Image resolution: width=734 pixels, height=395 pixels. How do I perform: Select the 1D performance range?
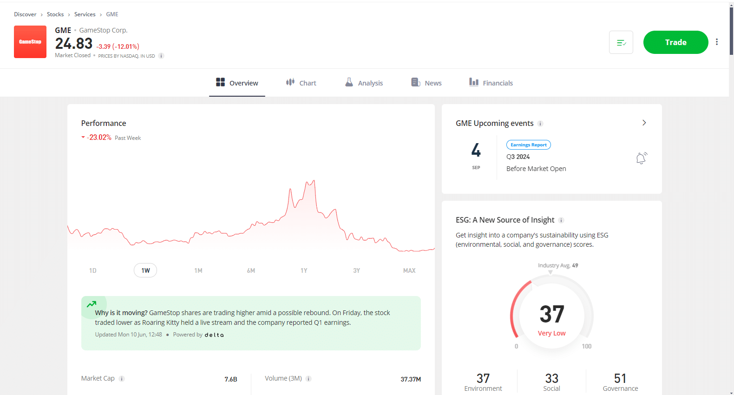pyautogui.click(x=93, y=270)
